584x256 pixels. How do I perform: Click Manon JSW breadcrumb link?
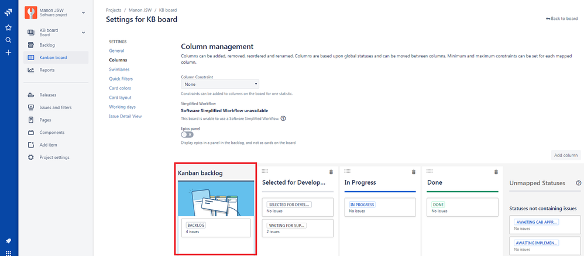point(140,10)
